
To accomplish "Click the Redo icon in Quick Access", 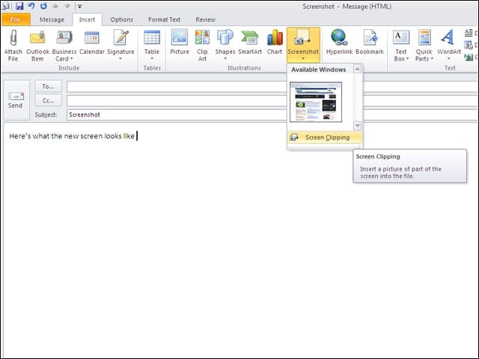I will coord(43,6).
